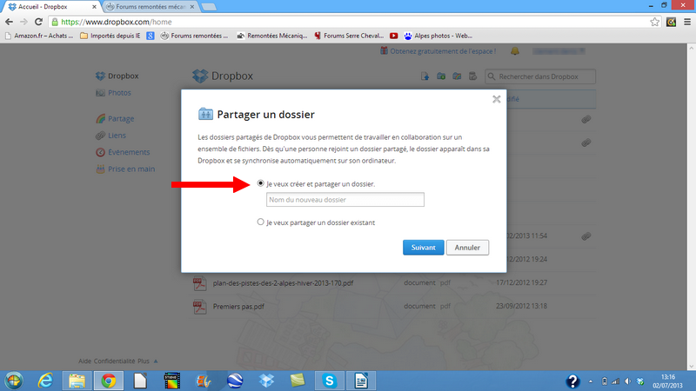696x391 pixels.
Task: Click the browser Back arrow
Action: click(x=9, y=22)
